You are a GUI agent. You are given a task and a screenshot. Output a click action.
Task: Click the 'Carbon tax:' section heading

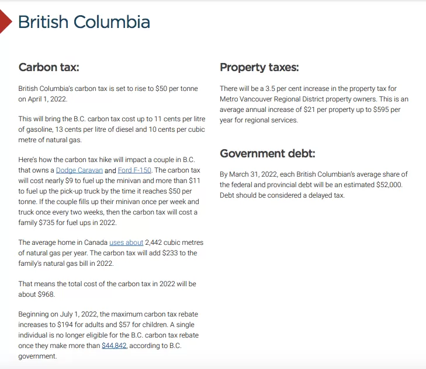pos(49,67)
